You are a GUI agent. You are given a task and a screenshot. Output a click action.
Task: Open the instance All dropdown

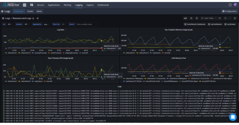click(26, 24)
